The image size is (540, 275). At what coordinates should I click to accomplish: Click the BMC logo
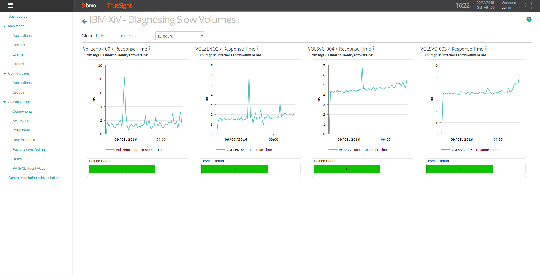point(89,5)
